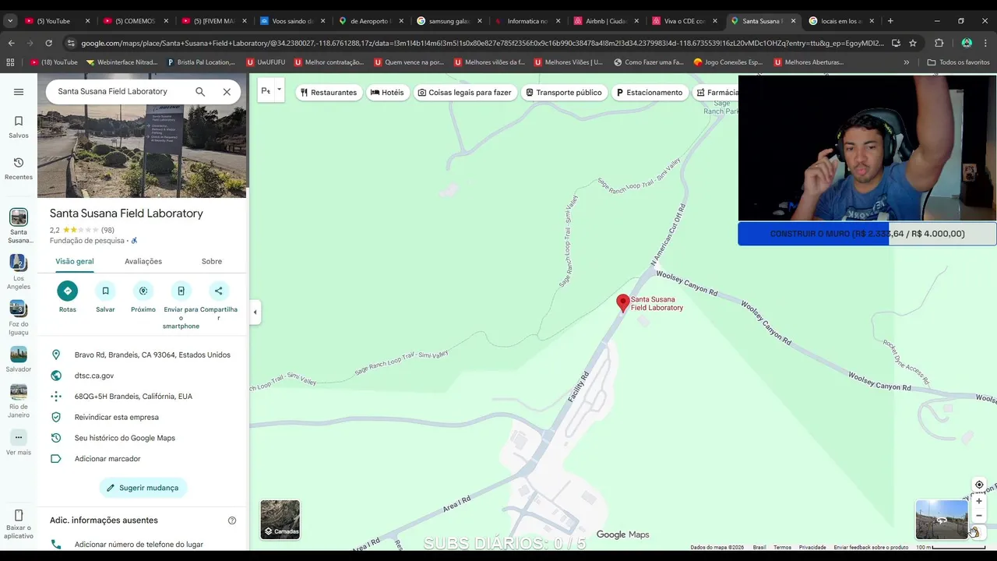Open the new tab plus button
Viewport: 997px width, 561px height.
click(890, 21)
